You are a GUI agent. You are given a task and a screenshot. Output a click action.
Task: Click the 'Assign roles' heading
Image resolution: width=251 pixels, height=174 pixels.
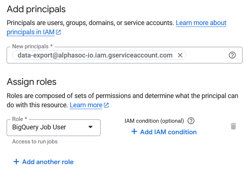(32, 81)
